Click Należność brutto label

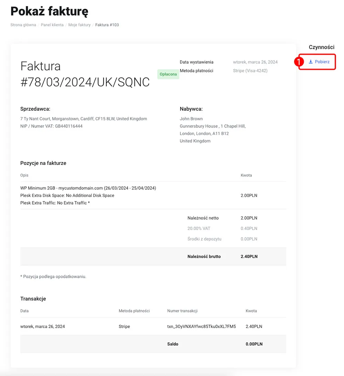pyautogui.click(x=204, y=256)
